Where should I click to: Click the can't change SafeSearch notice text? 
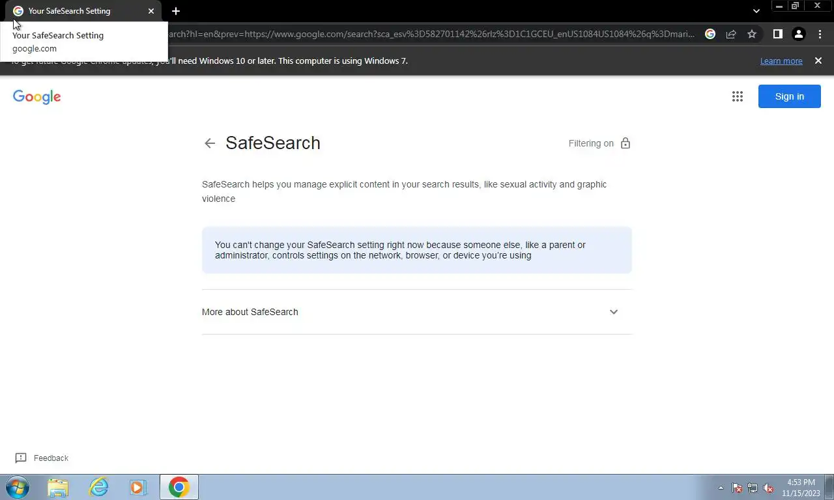click(400, 250)
